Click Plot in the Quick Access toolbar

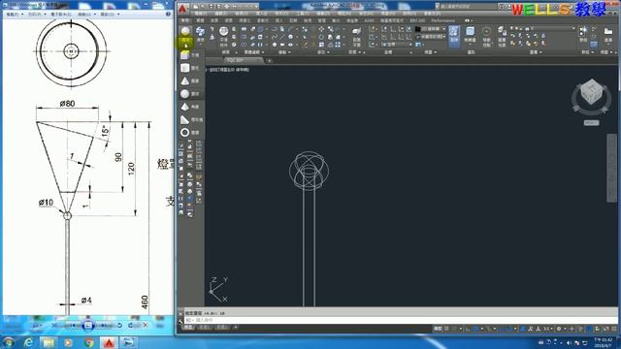point(226,7)
